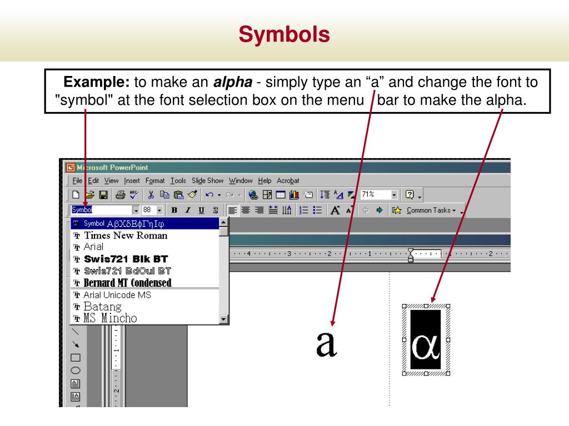Viewport: 569px width, 426px height.
Task: Open the File menu
Action: point(77,180)
